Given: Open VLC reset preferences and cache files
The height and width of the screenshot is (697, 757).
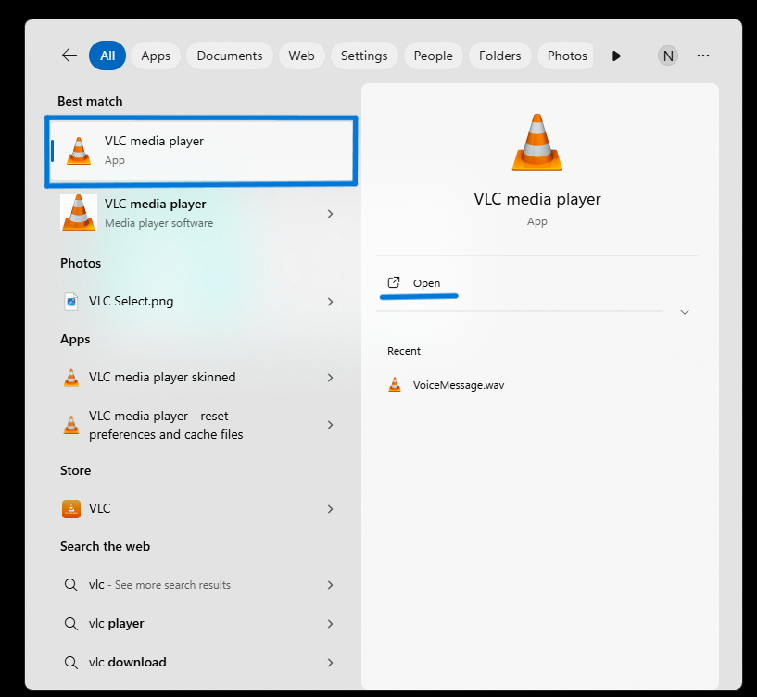Looking at the screenshot, I should (x=198, y=425).
